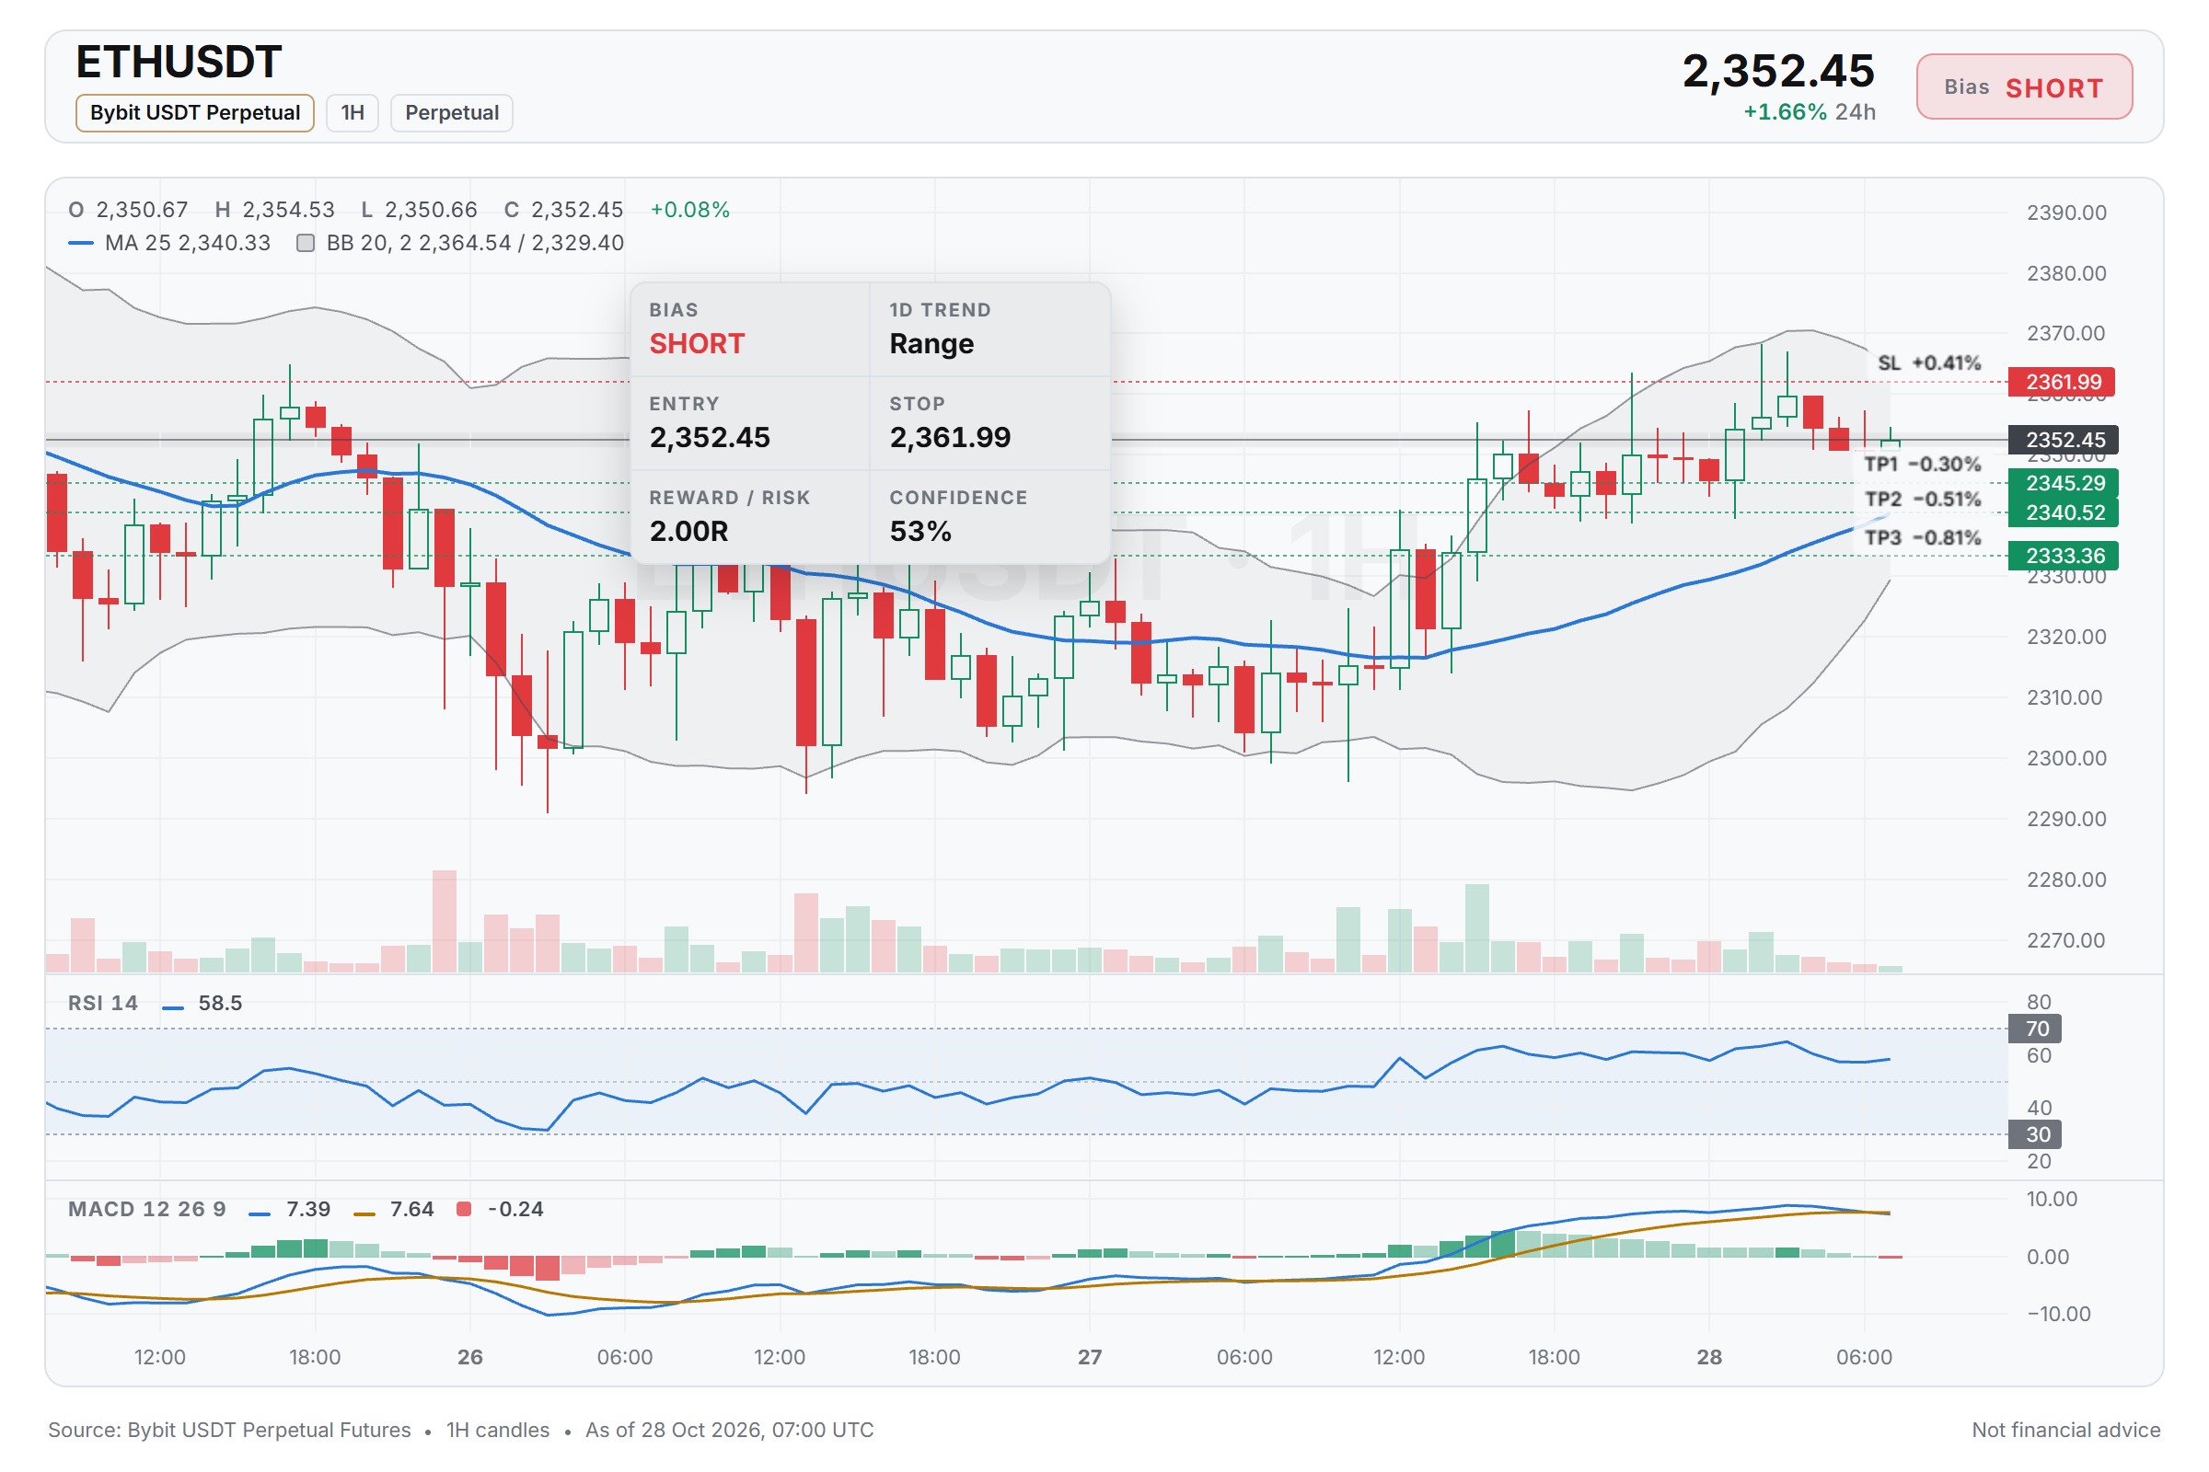
Task: Click the Bias SHORT badge in header
Action: tap(2024, 87)
